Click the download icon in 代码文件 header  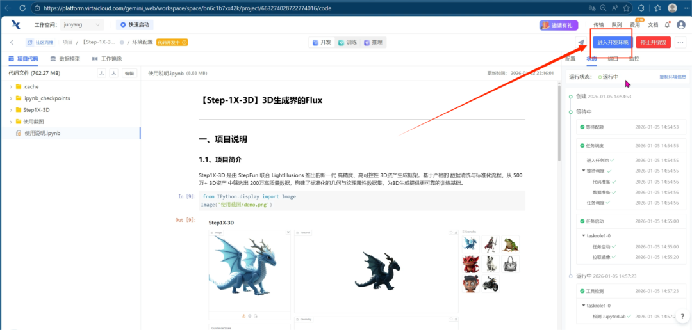(x=114, y=73)
